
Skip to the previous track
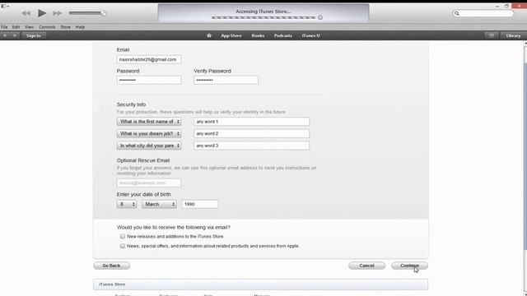pyautogui.click(x=26, y=13)
